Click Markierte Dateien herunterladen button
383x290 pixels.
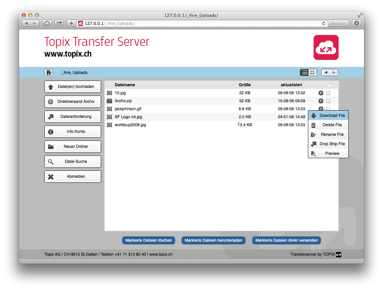213,240
